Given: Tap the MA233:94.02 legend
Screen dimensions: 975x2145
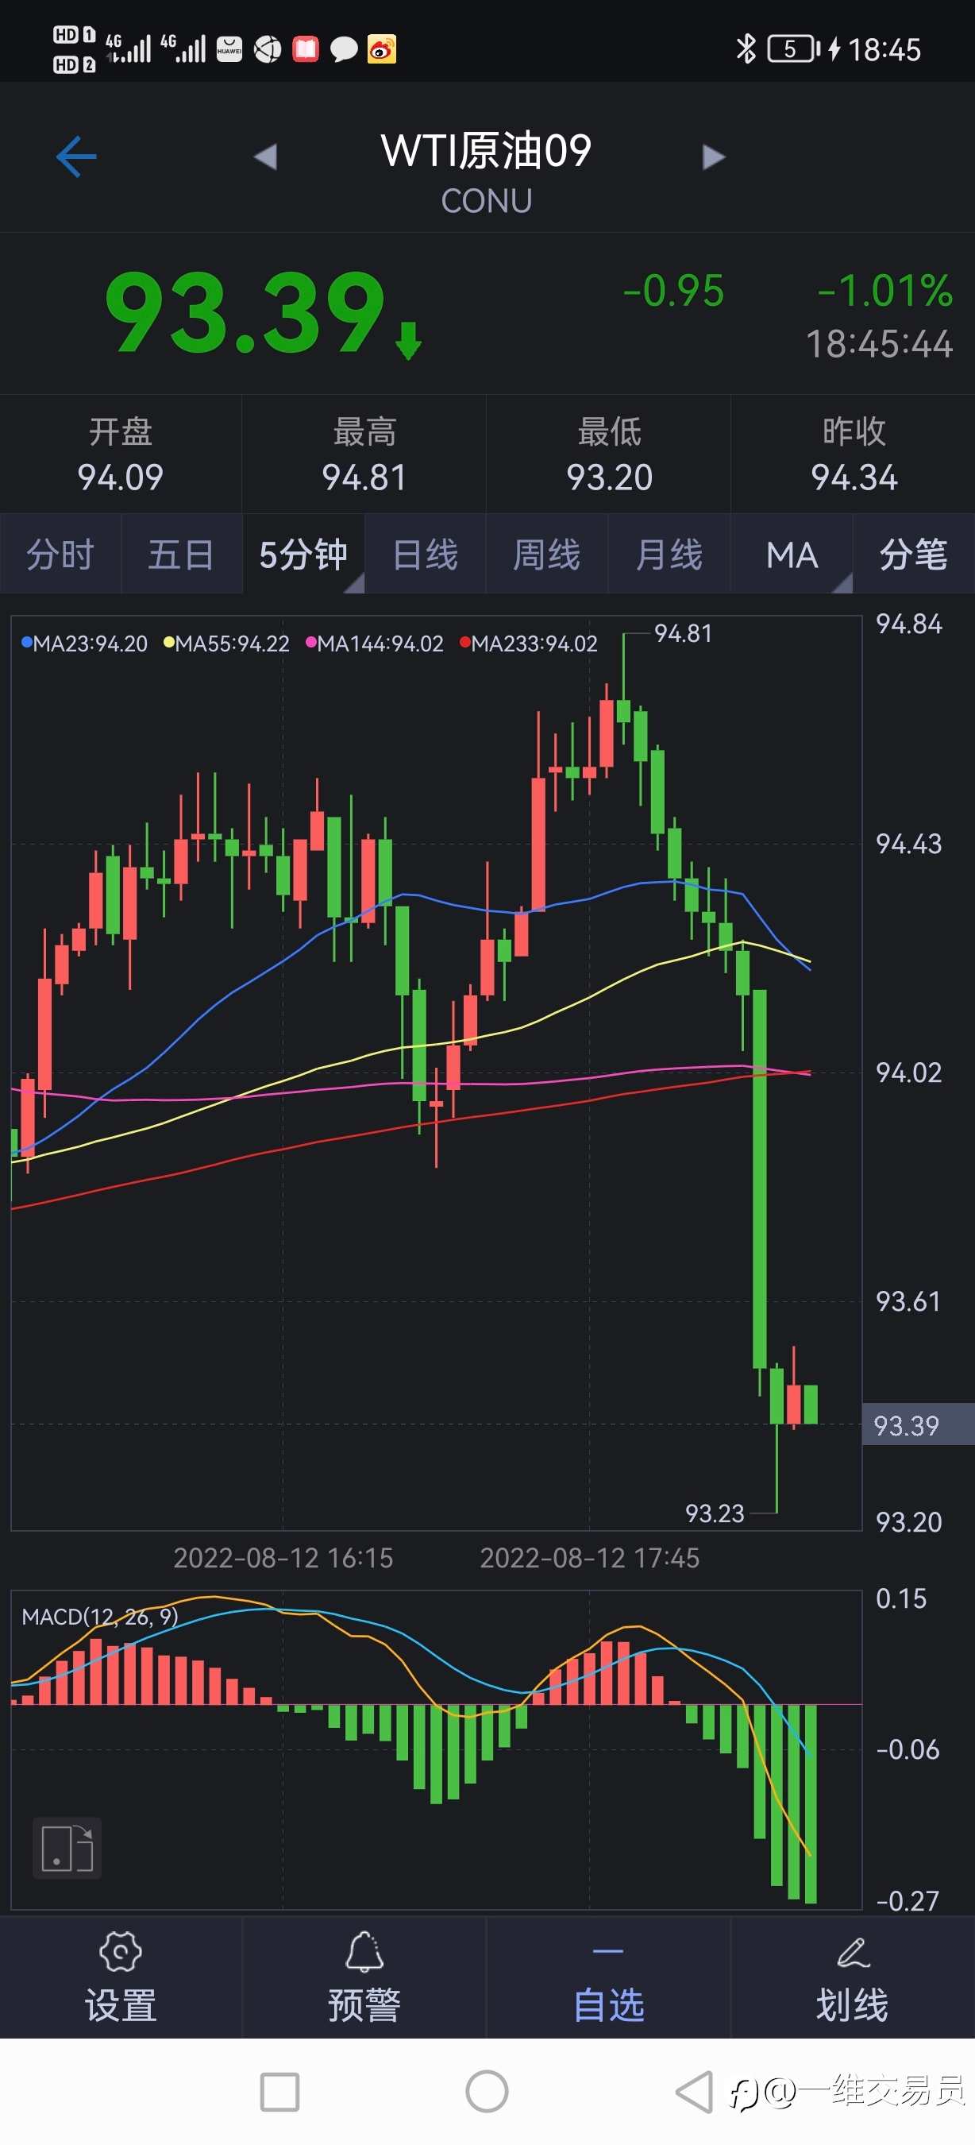Looking at the screenshot, I should pyautogui.click(x=528, y=643).
